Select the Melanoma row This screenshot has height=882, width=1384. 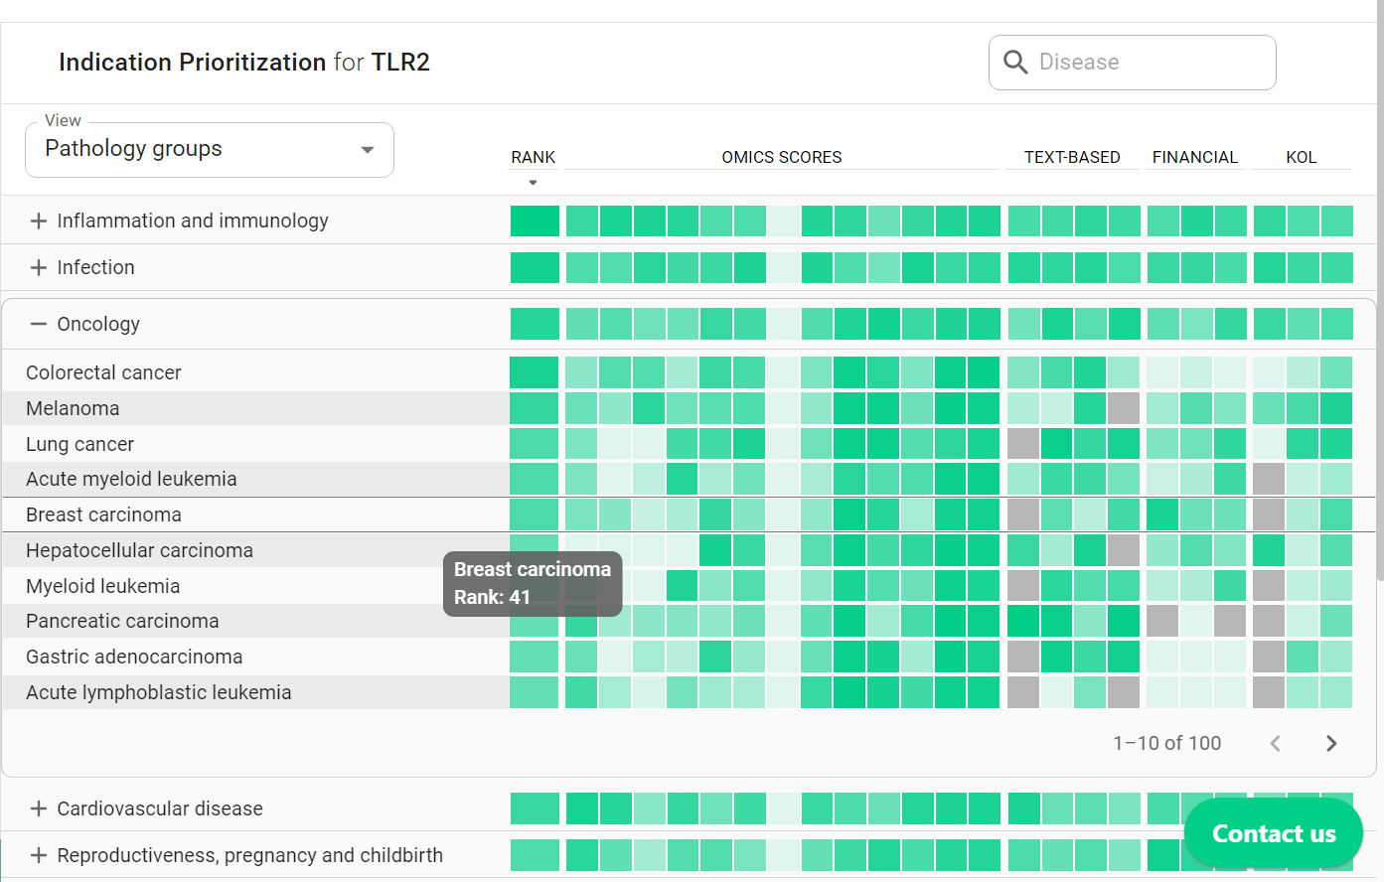(x=199, y=407)
